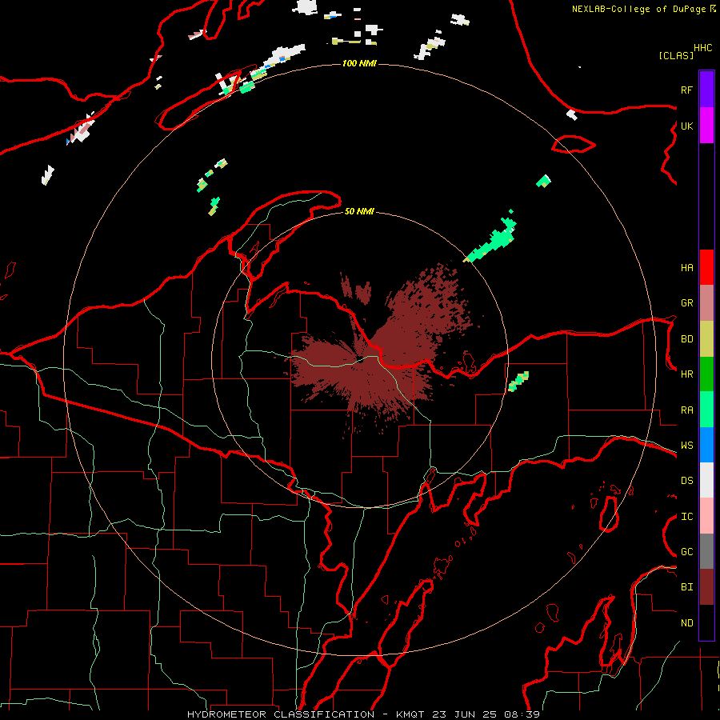This screenshot has width=720, height=720.
Task: Click the '[CLAS]' units label
Action: pyautogui.click(x=676, y=55)
